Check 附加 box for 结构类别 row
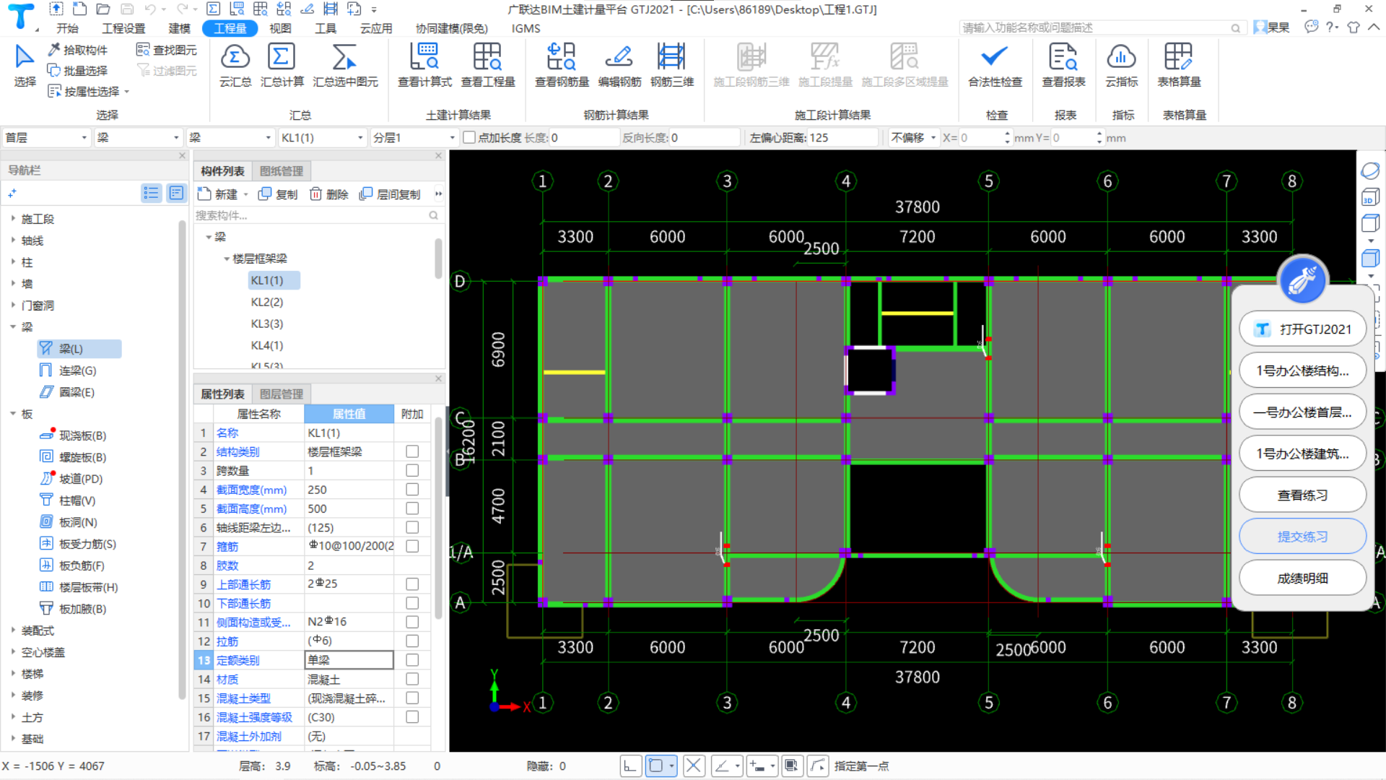The width and height of the screenshot is (1386, 780). [x=412, y=451]
